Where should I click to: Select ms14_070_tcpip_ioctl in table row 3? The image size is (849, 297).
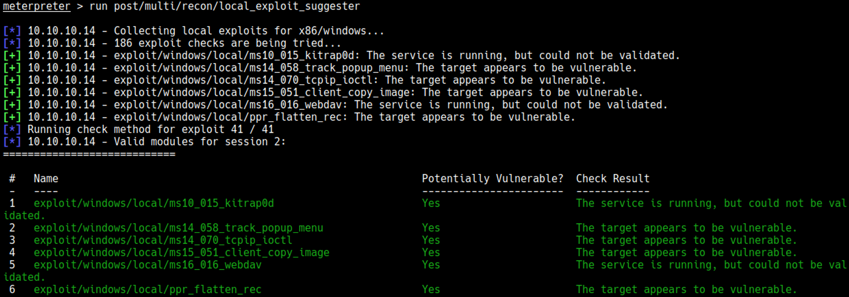(x=163, y=240)
